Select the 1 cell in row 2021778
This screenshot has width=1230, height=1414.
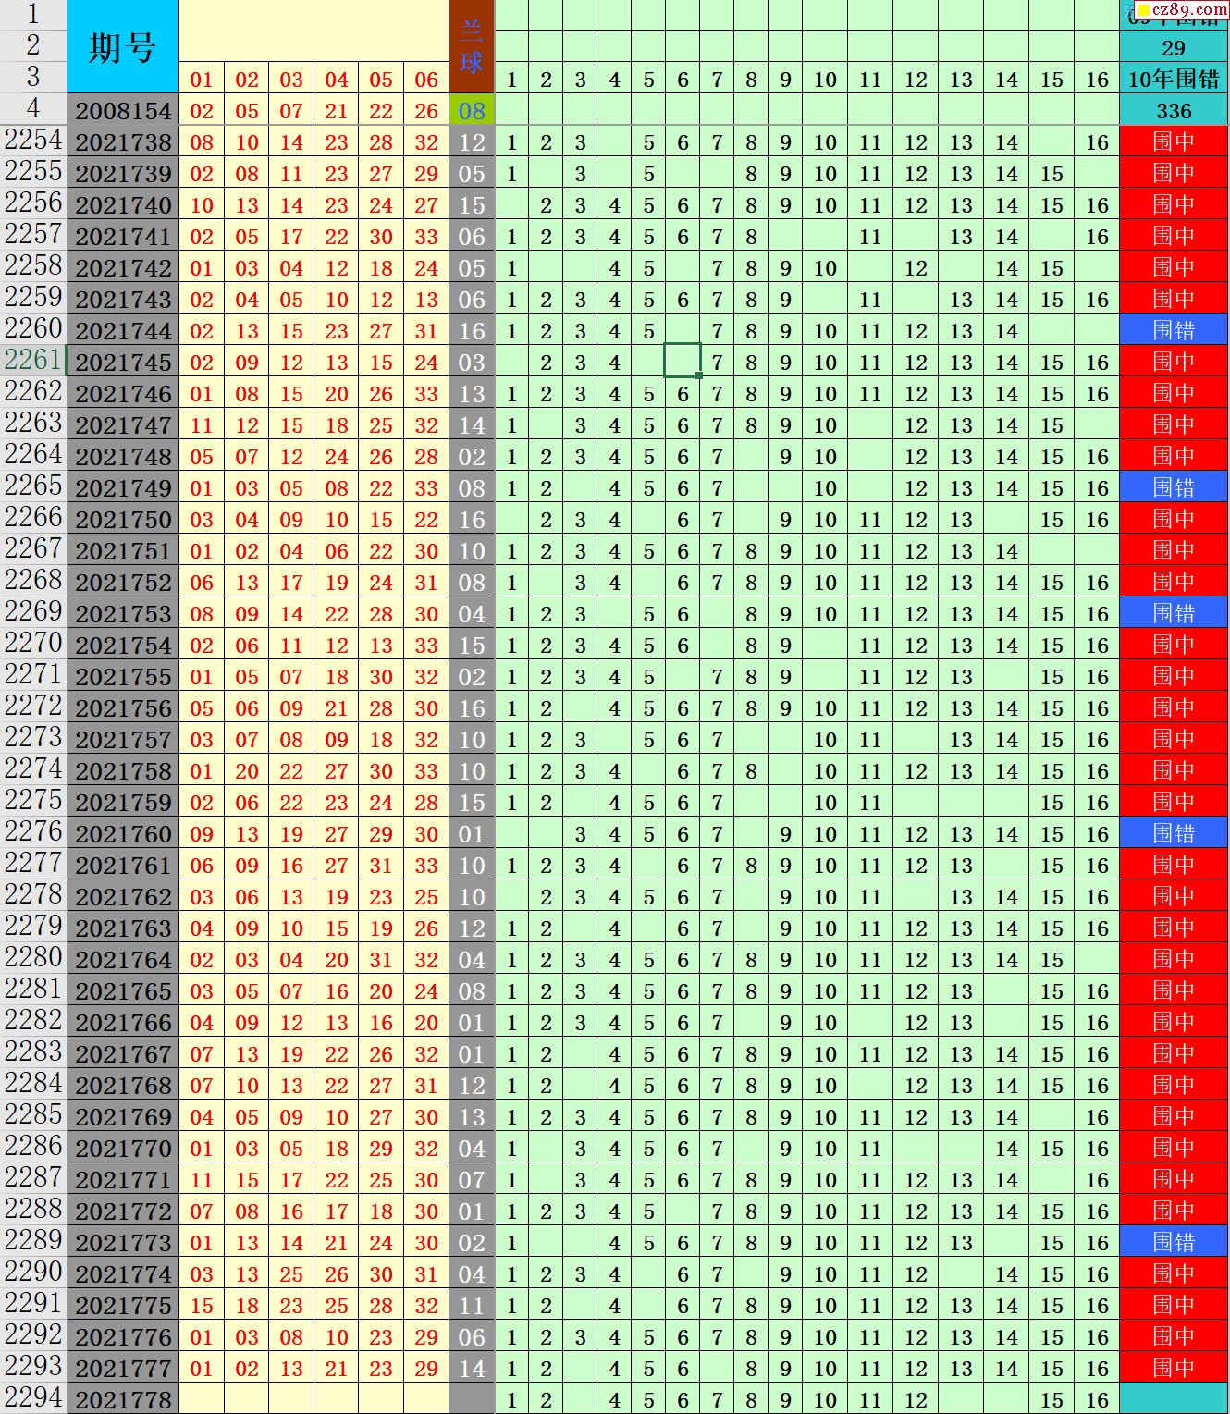512,1399
